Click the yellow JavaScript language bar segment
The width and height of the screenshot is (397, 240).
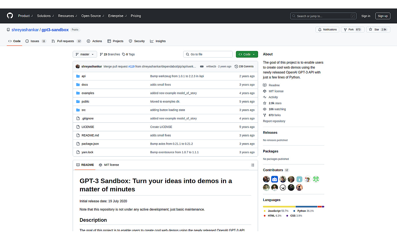pos(279,206)
